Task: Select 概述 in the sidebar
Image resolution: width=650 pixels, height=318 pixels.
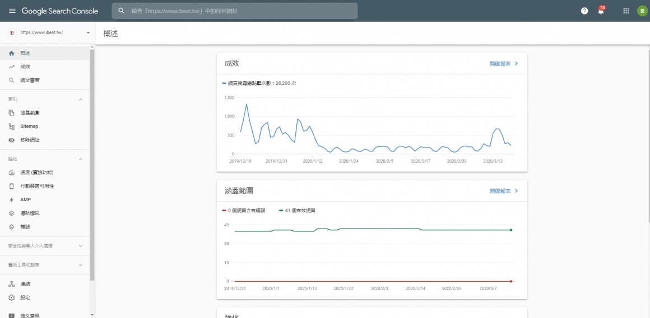Action: (44, 53)
